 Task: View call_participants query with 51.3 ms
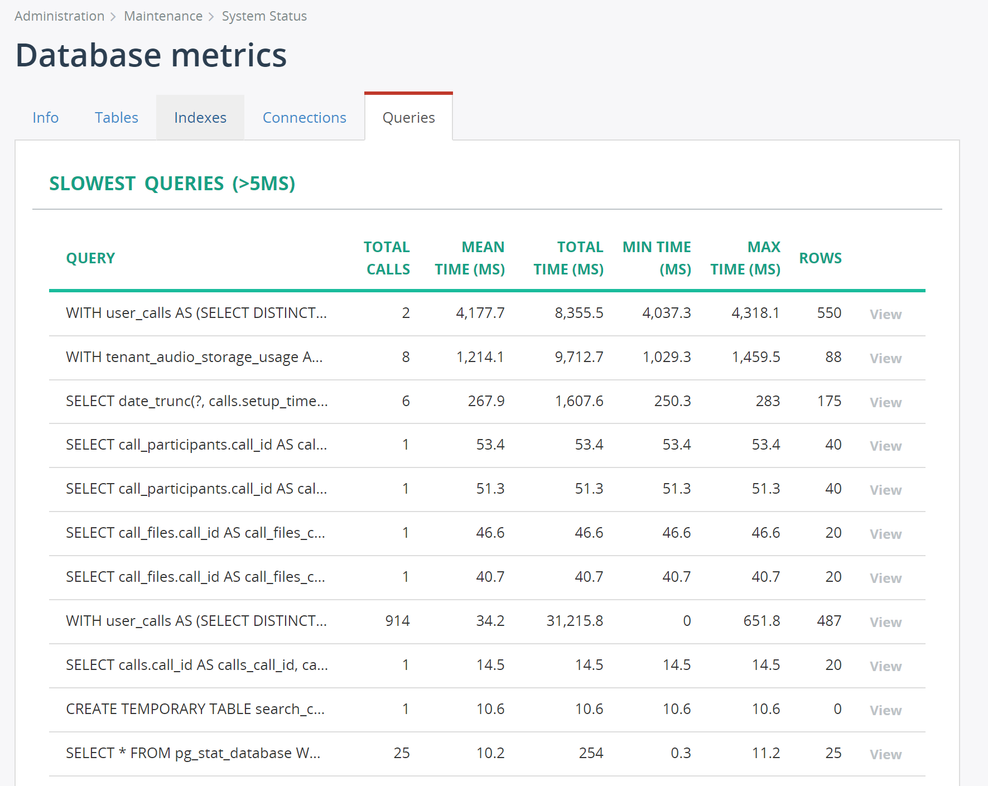coord(885,490)
